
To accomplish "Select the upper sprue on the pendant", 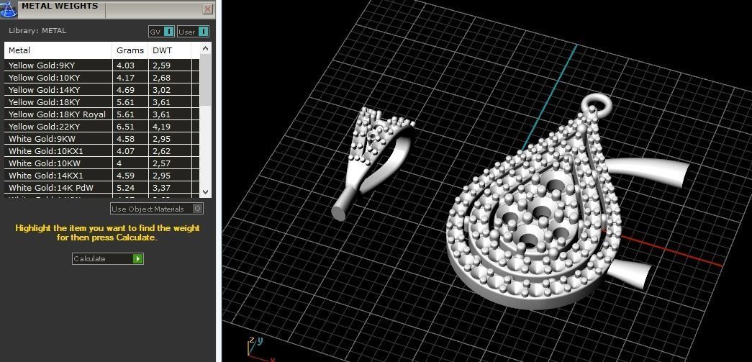I will [648, 173].
